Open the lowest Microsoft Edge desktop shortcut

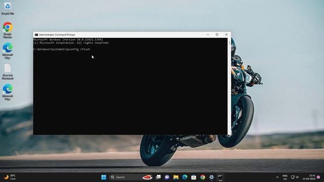click(8, 92)
